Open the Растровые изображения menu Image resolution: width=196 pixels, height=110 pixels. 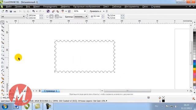(x=87, y=7)
